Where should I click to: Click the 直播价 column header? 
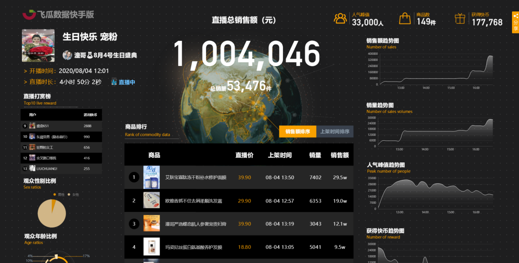tap(245, 155)
